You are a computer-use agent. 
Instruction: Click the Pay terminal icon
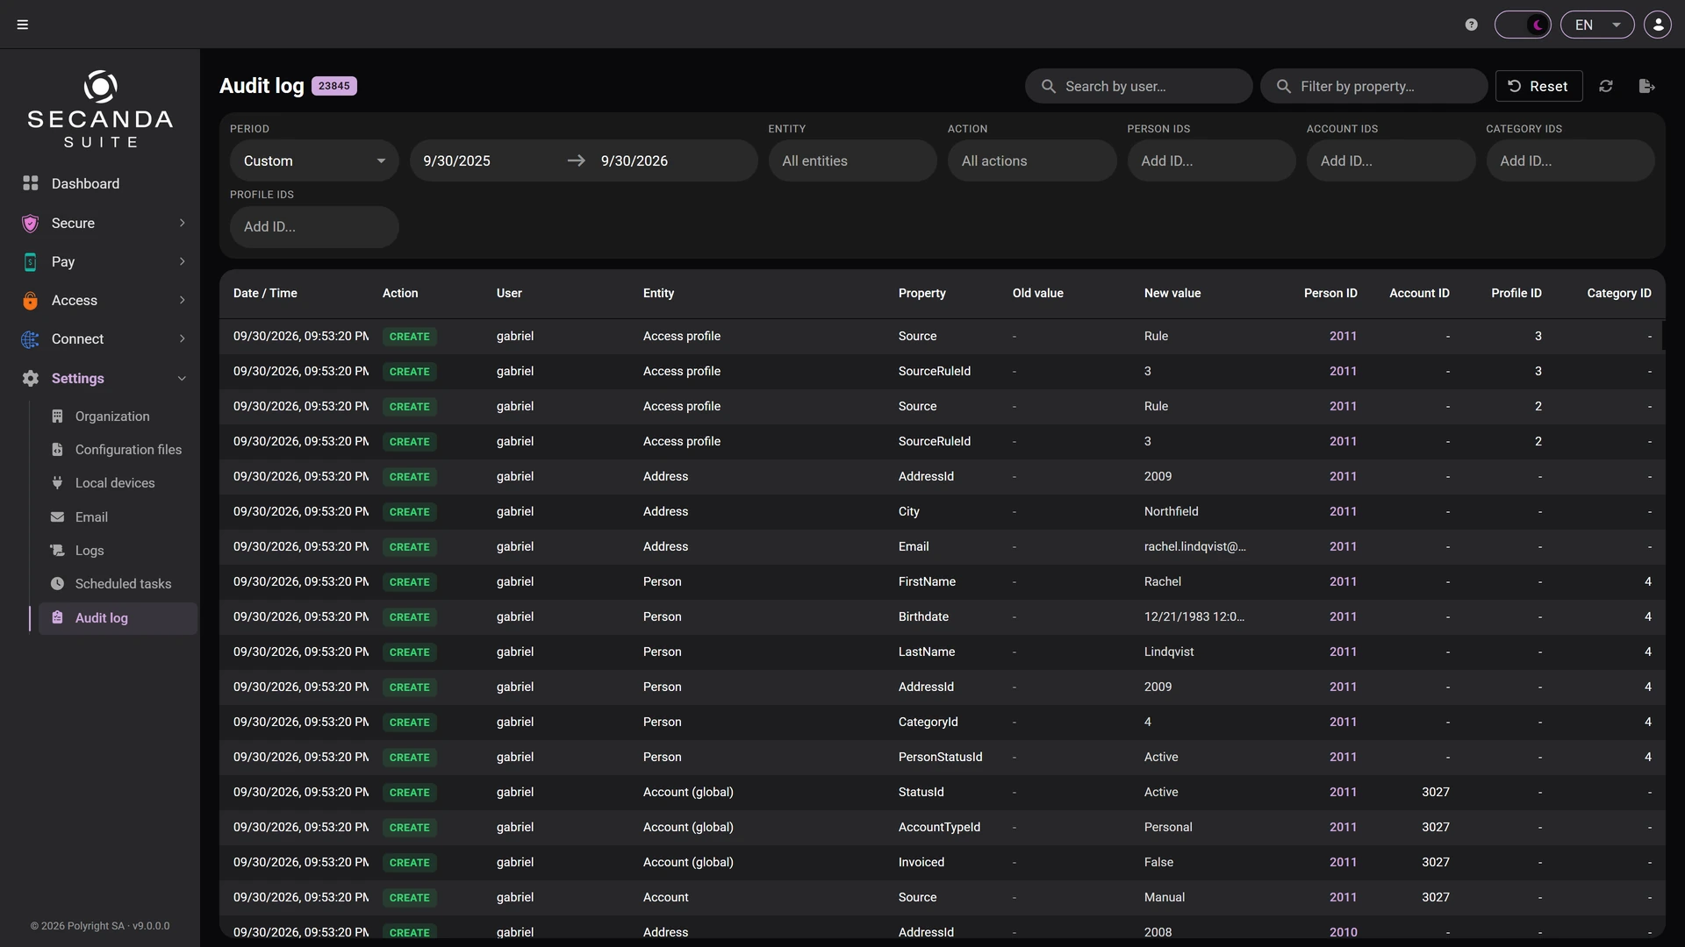[x=30, y=261]
